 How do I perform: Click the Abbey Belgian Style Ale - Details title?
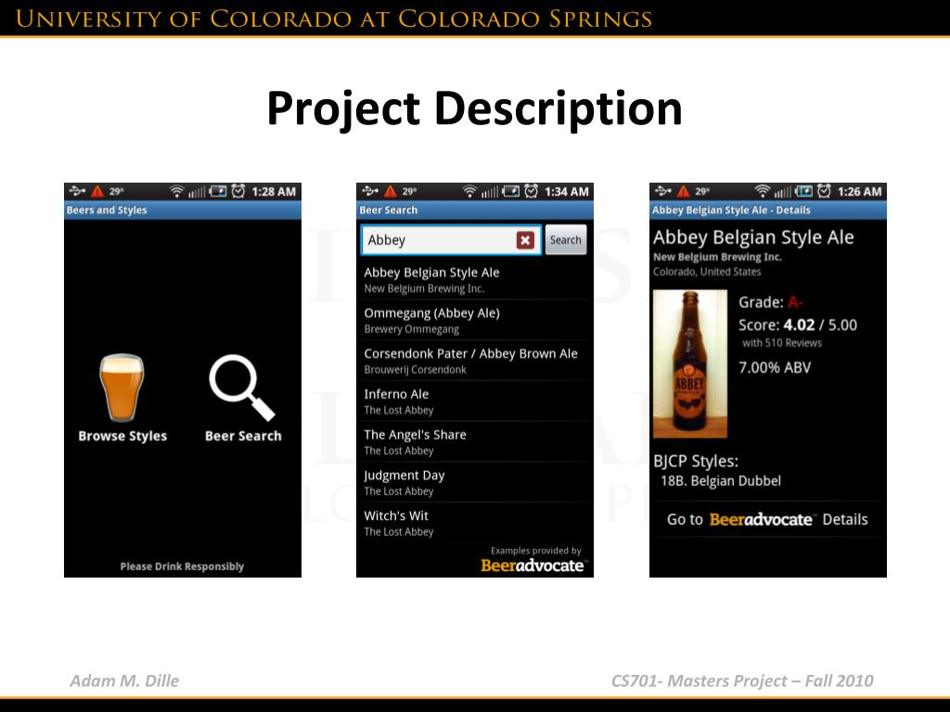731,210
